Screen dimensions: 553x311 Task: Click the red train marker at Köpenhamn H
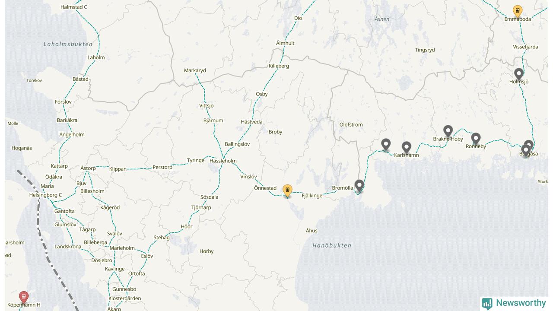tap(24, 298)
